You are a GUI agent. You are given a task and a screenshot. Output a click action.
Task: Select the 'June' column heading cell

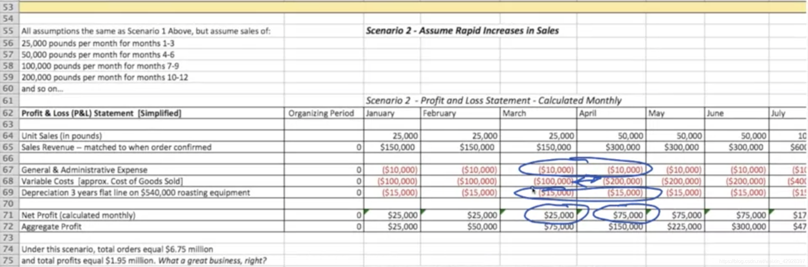[x=737, y=113]
